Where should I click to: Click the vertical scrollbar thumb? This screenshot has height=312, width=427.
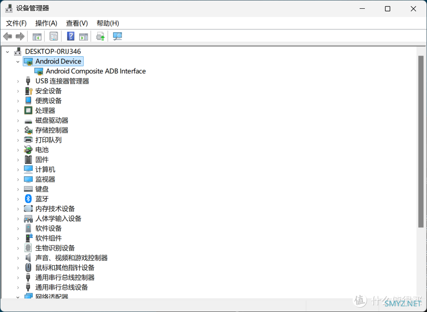421,141
